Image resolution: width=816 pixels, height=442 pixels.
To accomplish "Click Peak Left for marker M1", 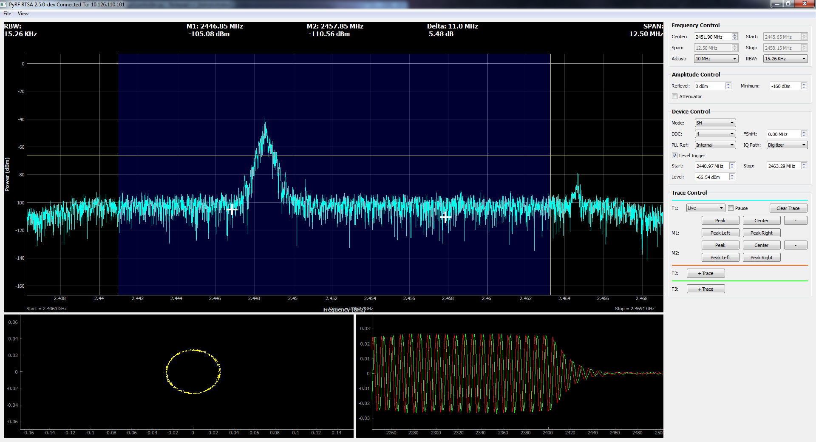I will pyautogui.click(x=720, y=232).
